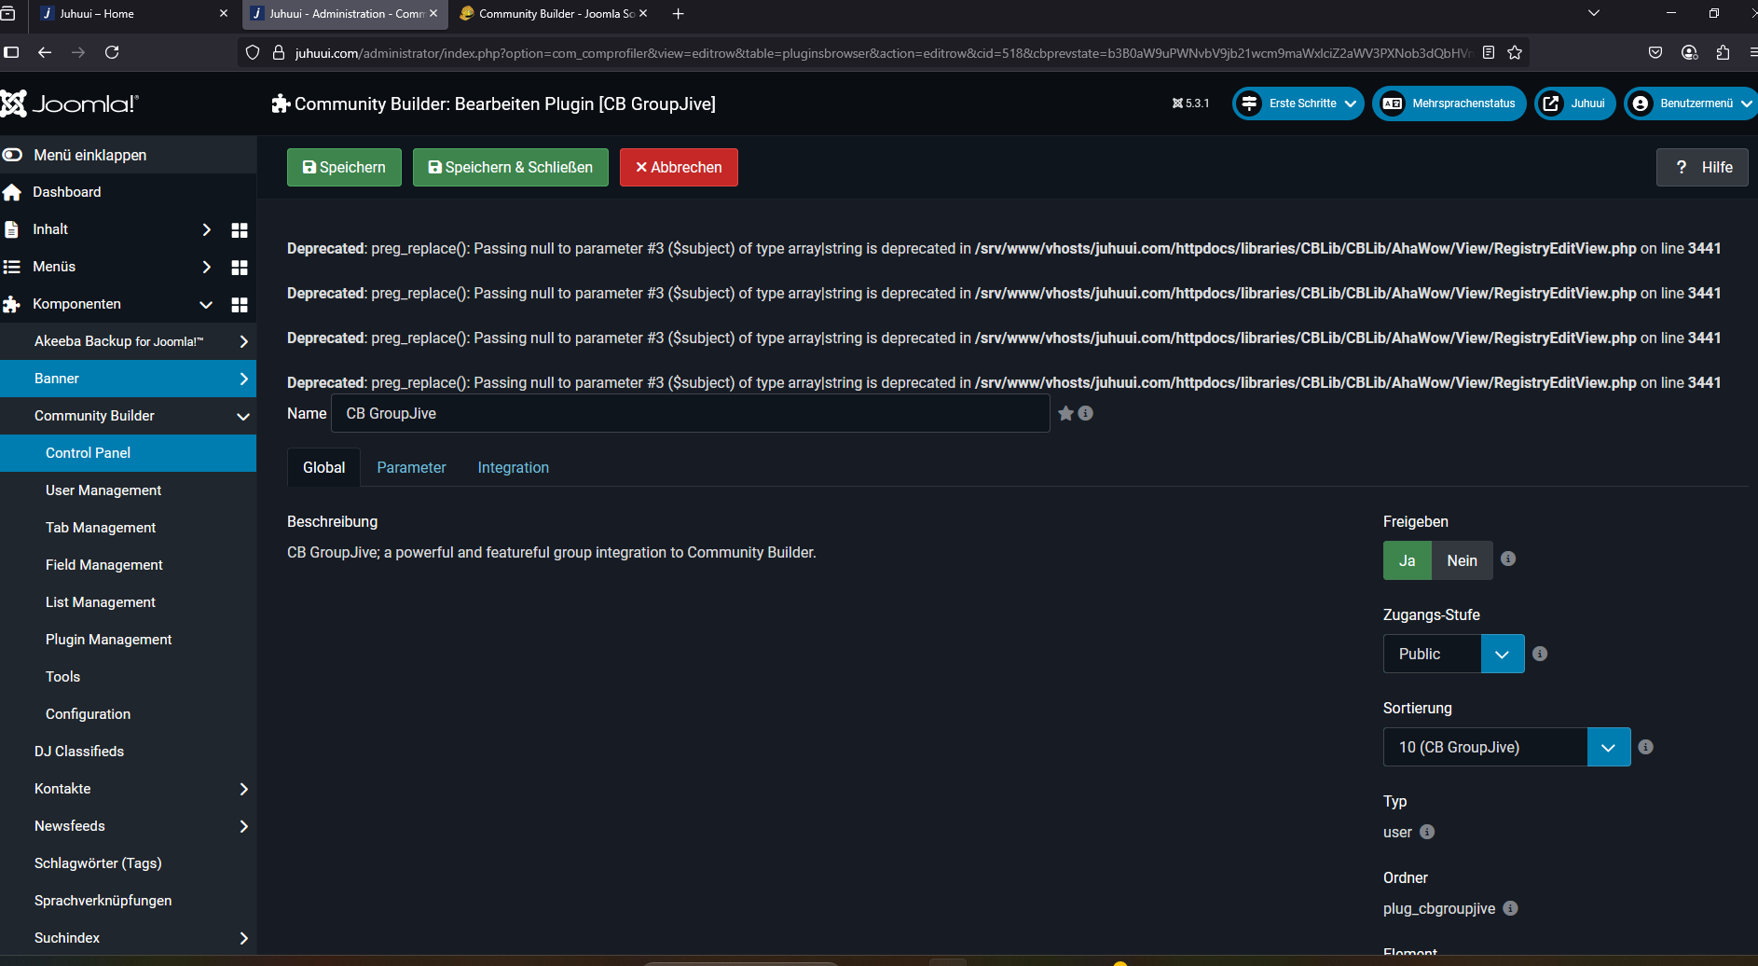Image resolution: width=1758 pixels, height=966 pixels.
Task: Open Firefox account icon
Action: [x=1689, y=52]
